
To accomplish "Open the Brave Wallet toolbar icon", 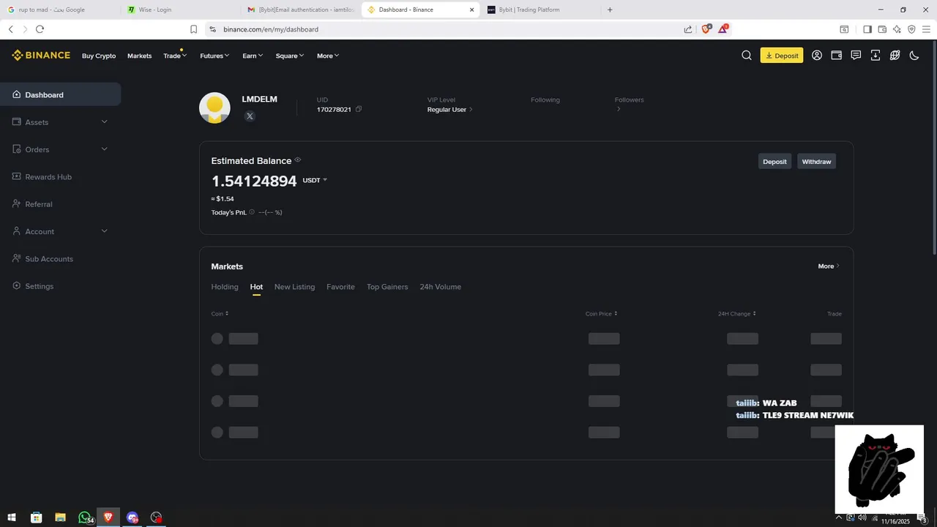I will 882,29.
